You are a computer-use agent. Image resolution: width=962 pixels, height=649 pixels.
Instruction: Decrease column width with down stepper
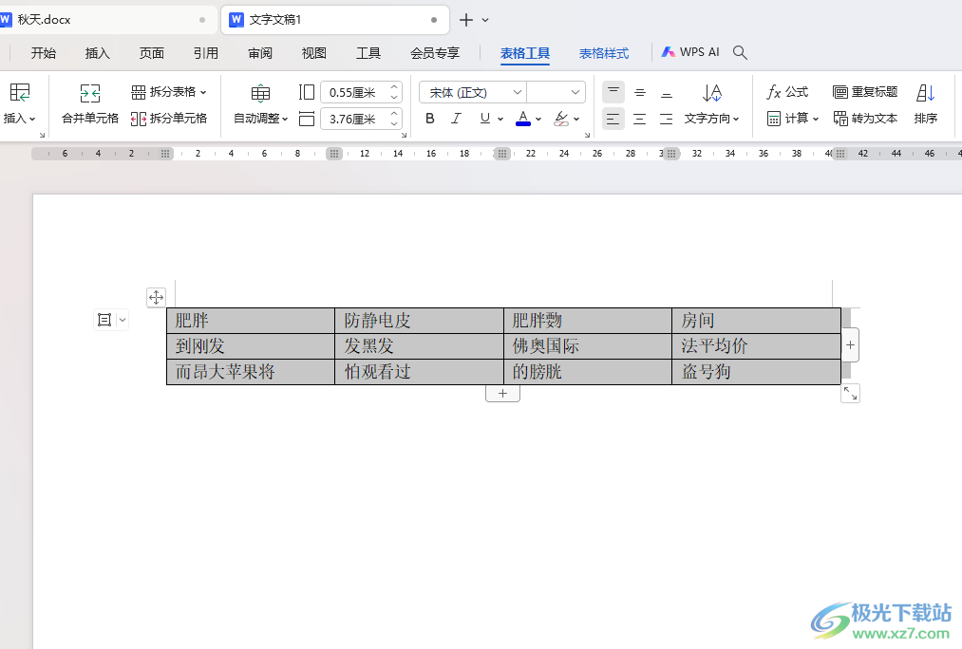(394, 123)
